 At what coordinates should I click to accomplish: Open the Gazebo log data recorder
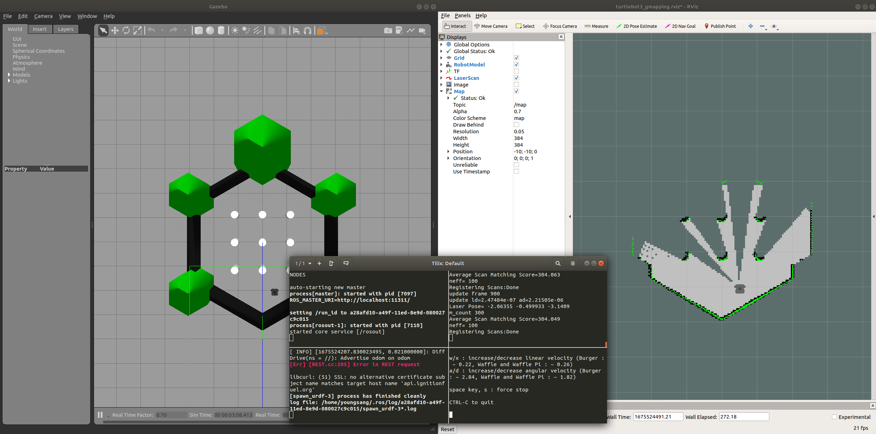tap(399, 31)
